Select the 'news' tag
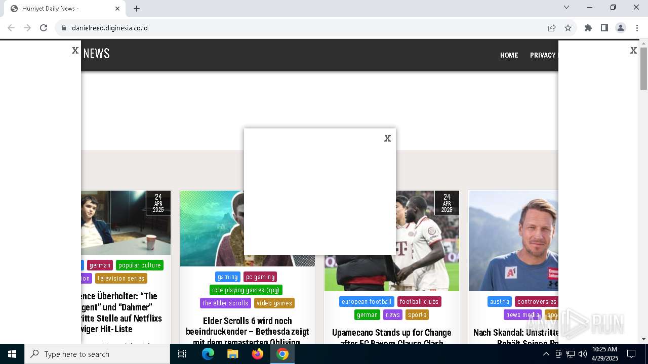648x364 pixels. coord(393,315)
